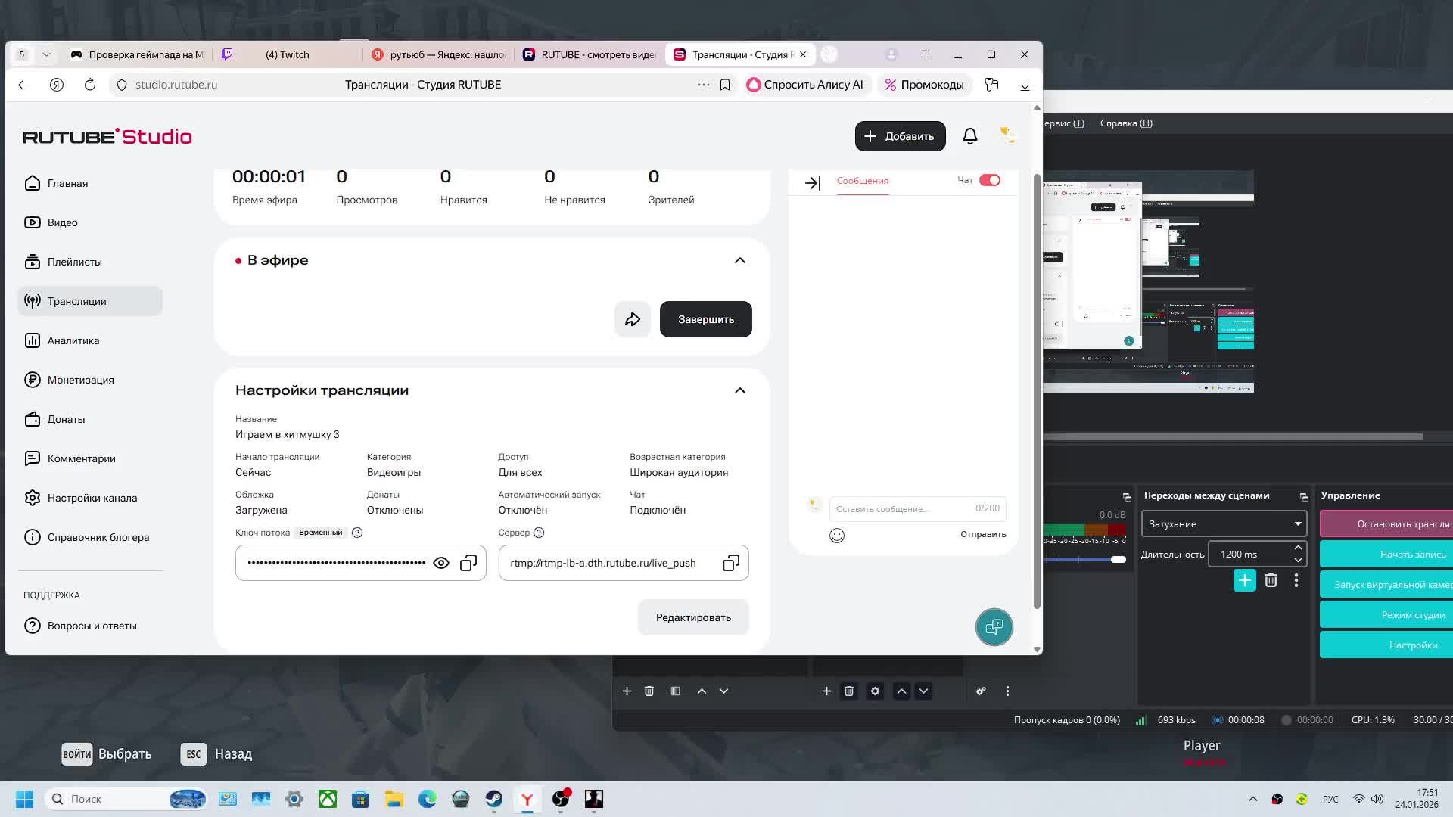Open emoji picker in chat
Viewport: 1453px width, 817px height.
(837, 536)
